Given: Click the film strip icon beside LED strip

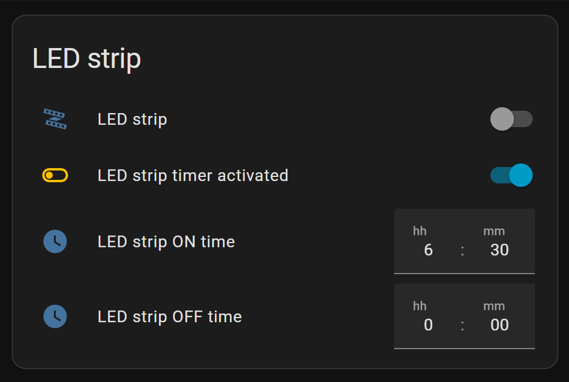Looking at the screenshot, I should click(x=55, y=119).
